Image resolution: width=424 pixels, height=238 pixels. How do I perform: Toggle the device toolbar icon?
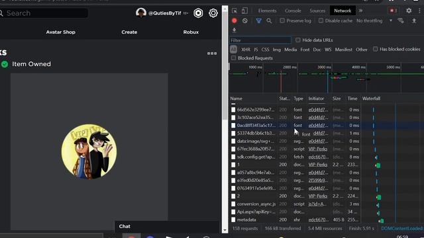[x=244, y=11]
